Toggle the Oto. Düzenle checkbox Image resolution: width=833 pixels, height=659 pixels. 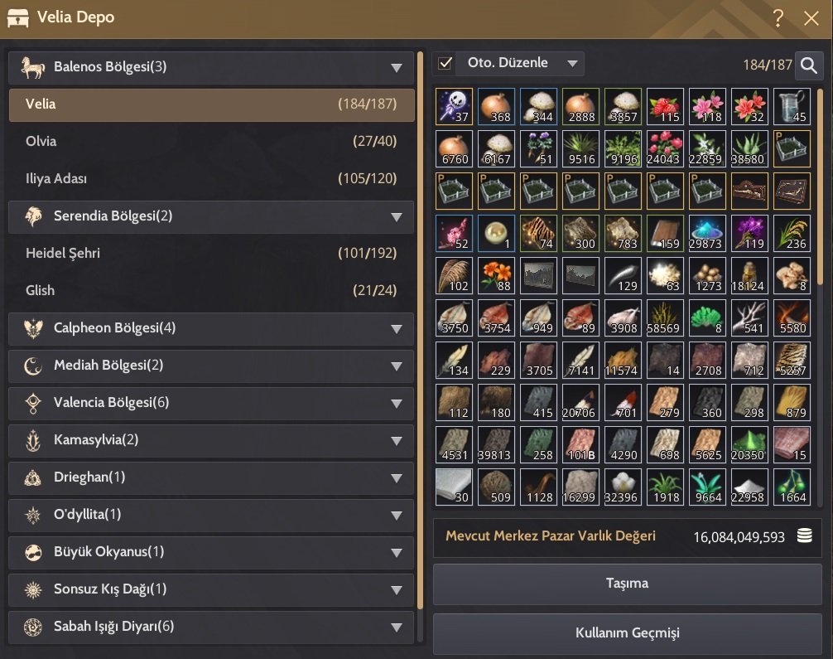point(445,63)
